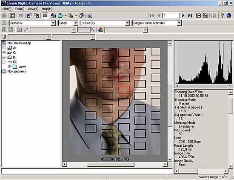Click the 49CS9682.JPG preview image
234x180 pixels.
point(115,102)
